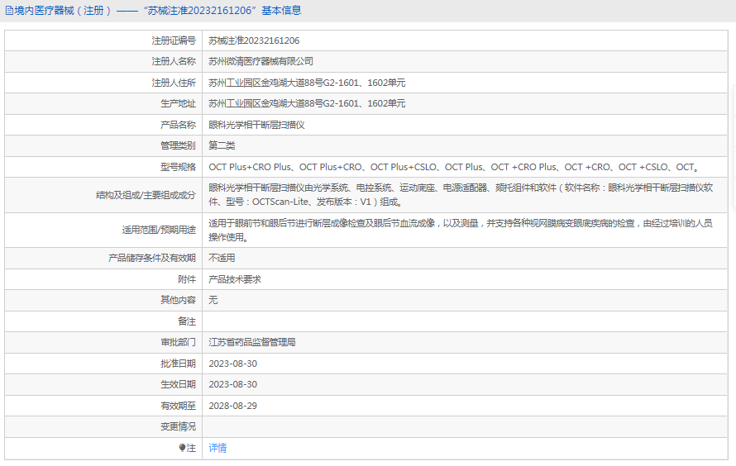Click the 审批部门 field label
The height and width of the screenshot is (466, 736).
tap(178, 342)
